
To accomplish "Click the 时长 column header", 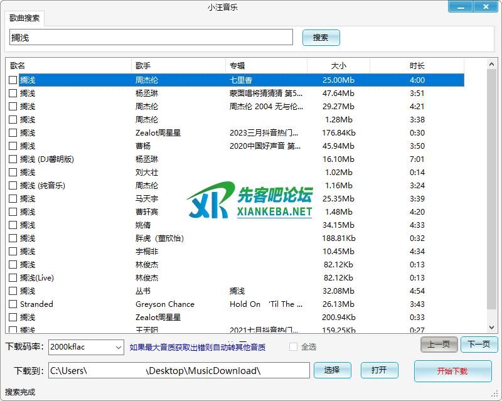I will [x=417, y=65].
